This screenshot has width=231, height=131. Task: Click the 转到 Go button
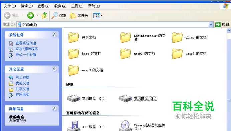click(x=222, y=25)
